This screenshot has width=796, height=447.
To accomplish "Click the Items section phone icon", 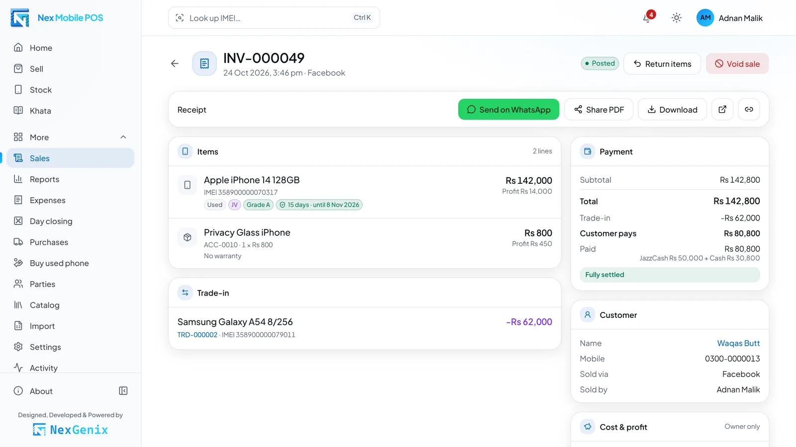I will tap(185, 151).
